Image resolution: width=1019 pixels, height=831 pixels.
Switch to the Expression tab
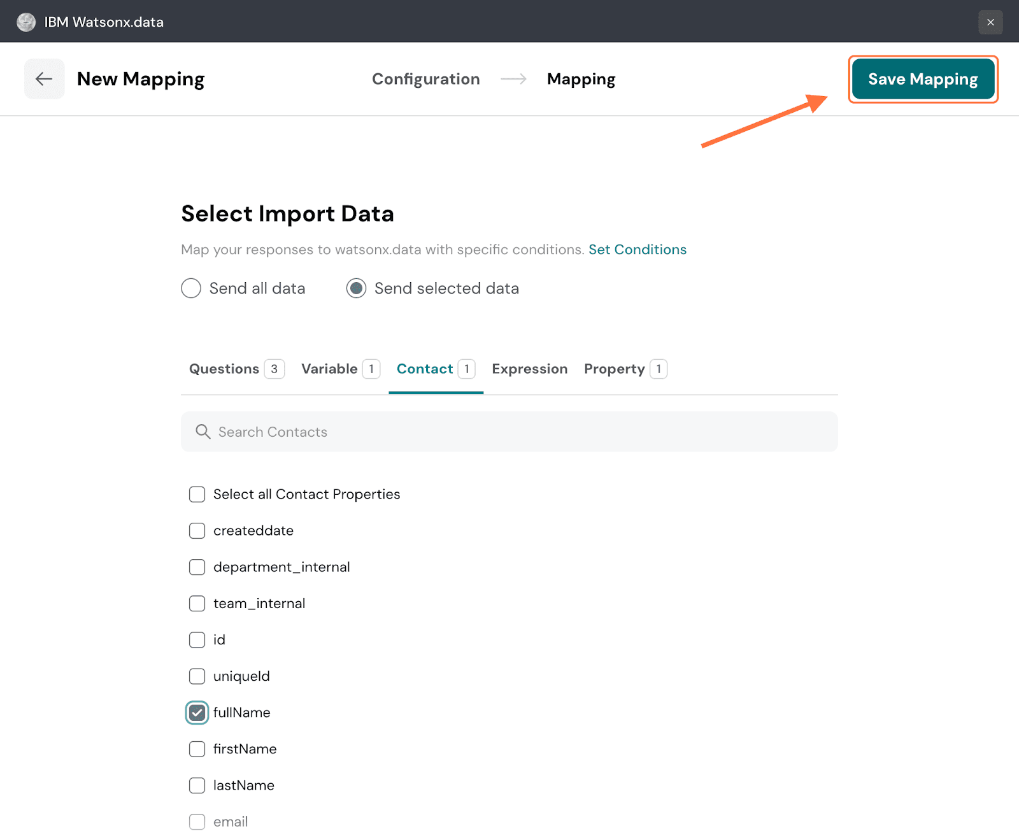click(529, 369)
